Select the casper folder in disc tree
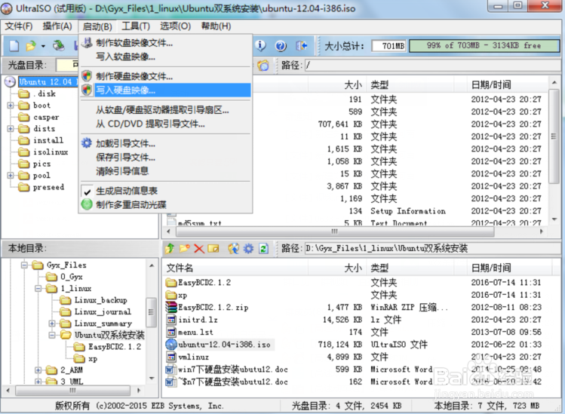 pos(39,117)
